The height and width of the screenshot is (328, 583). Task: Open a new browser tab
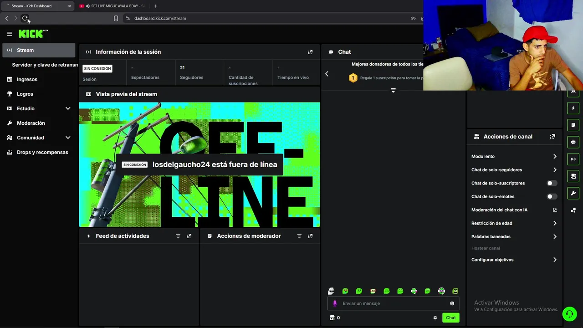click(155, 6)
